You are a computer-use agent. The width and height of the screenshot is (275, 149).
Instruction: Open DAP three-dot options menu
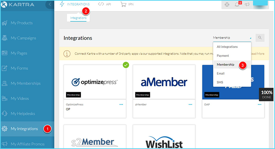tap(260, 104)
